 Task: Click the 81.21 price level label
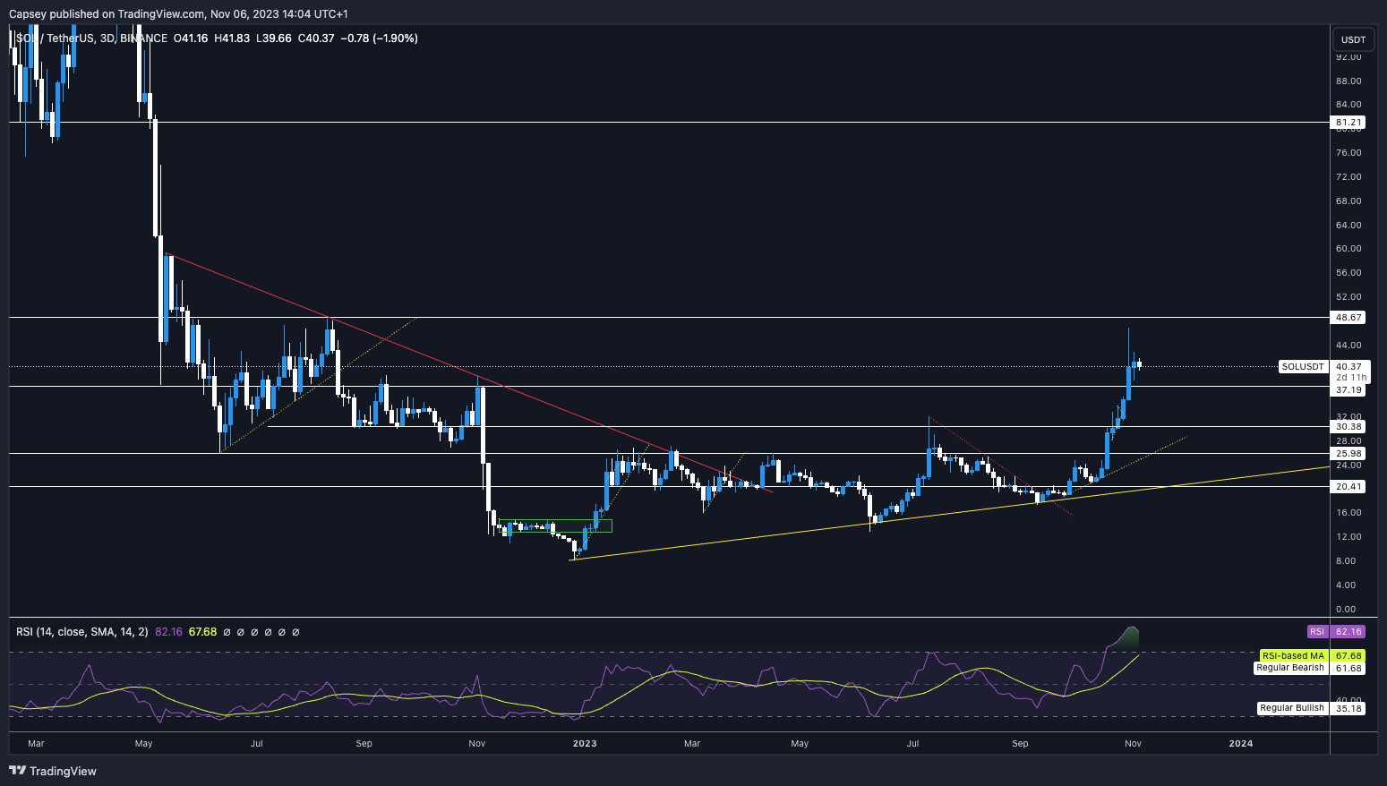coord(1348,122)
